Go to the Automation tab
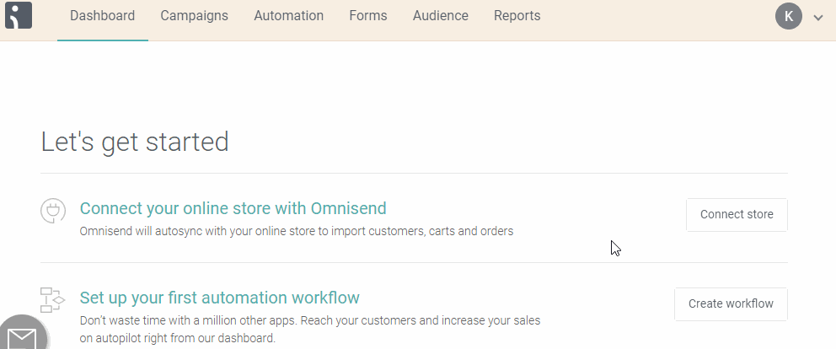This screenshot has height=349, width=836. pyautogui.click(x=288, y=16)
